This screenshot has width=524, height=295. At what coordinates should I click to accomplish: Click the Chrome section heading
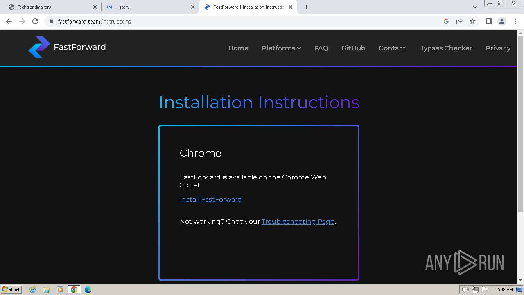pos(201,153)
